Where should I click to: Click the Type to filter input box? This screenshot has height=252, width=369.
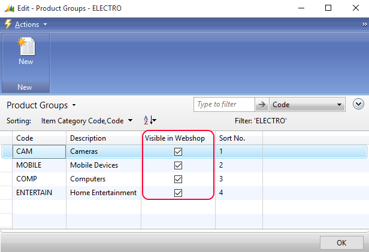tap(224, 104)
